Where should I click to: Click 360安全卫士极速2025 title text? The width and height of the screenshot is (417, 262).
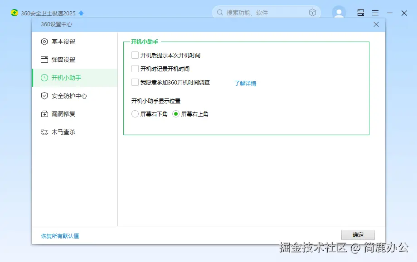point(48,13)
